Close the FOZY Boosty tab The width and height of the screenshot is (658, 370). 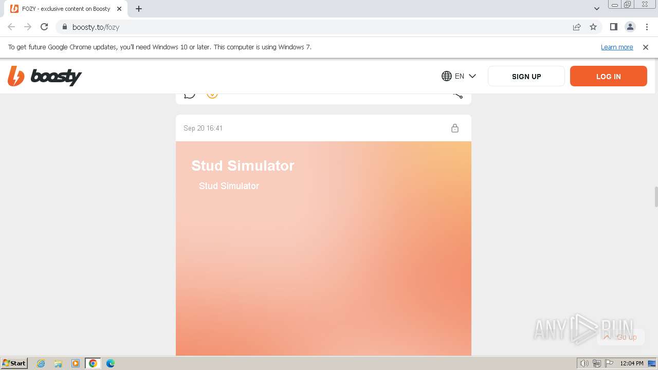click(x=119, y=9)
